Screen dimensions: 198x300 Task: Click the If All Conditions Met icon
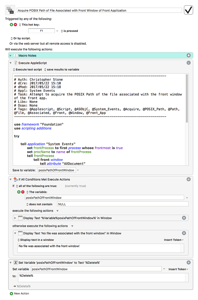16,179
